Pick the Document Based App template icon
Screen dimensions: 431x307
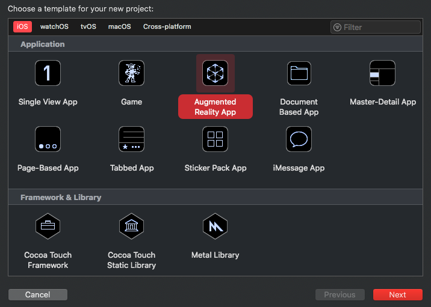(299, 73)
